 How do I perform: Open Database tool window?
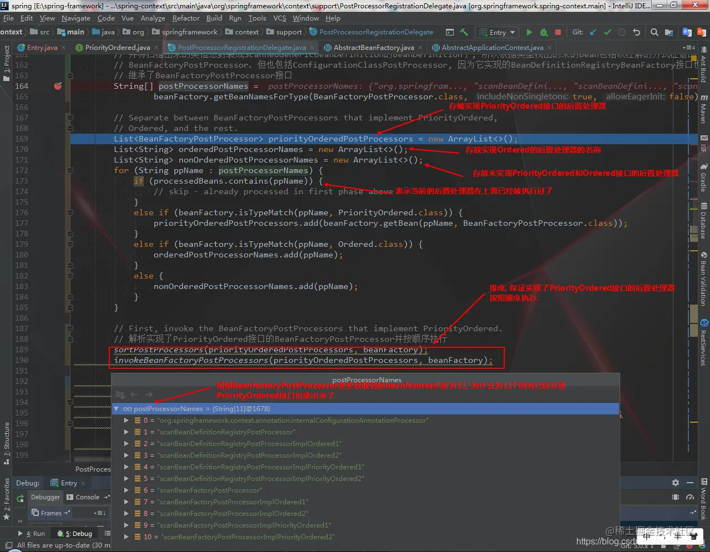pos(703,221)
